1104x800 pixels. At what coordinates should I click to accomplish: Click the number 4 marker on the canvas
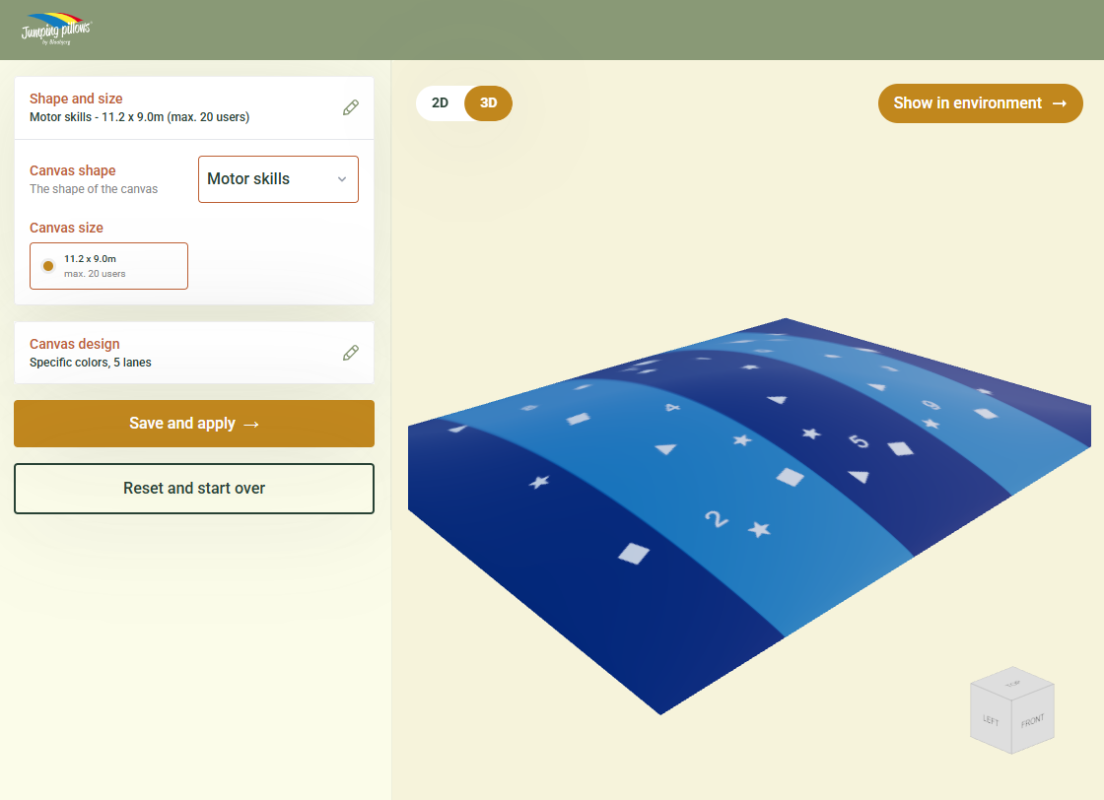pos(673,407)
